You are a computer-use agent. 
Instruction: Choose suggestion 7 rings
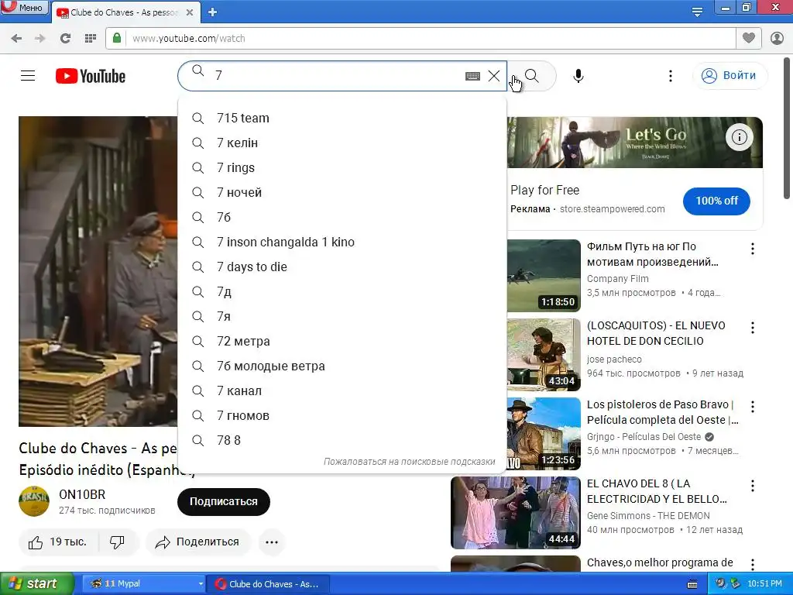(x=342, y=167)
